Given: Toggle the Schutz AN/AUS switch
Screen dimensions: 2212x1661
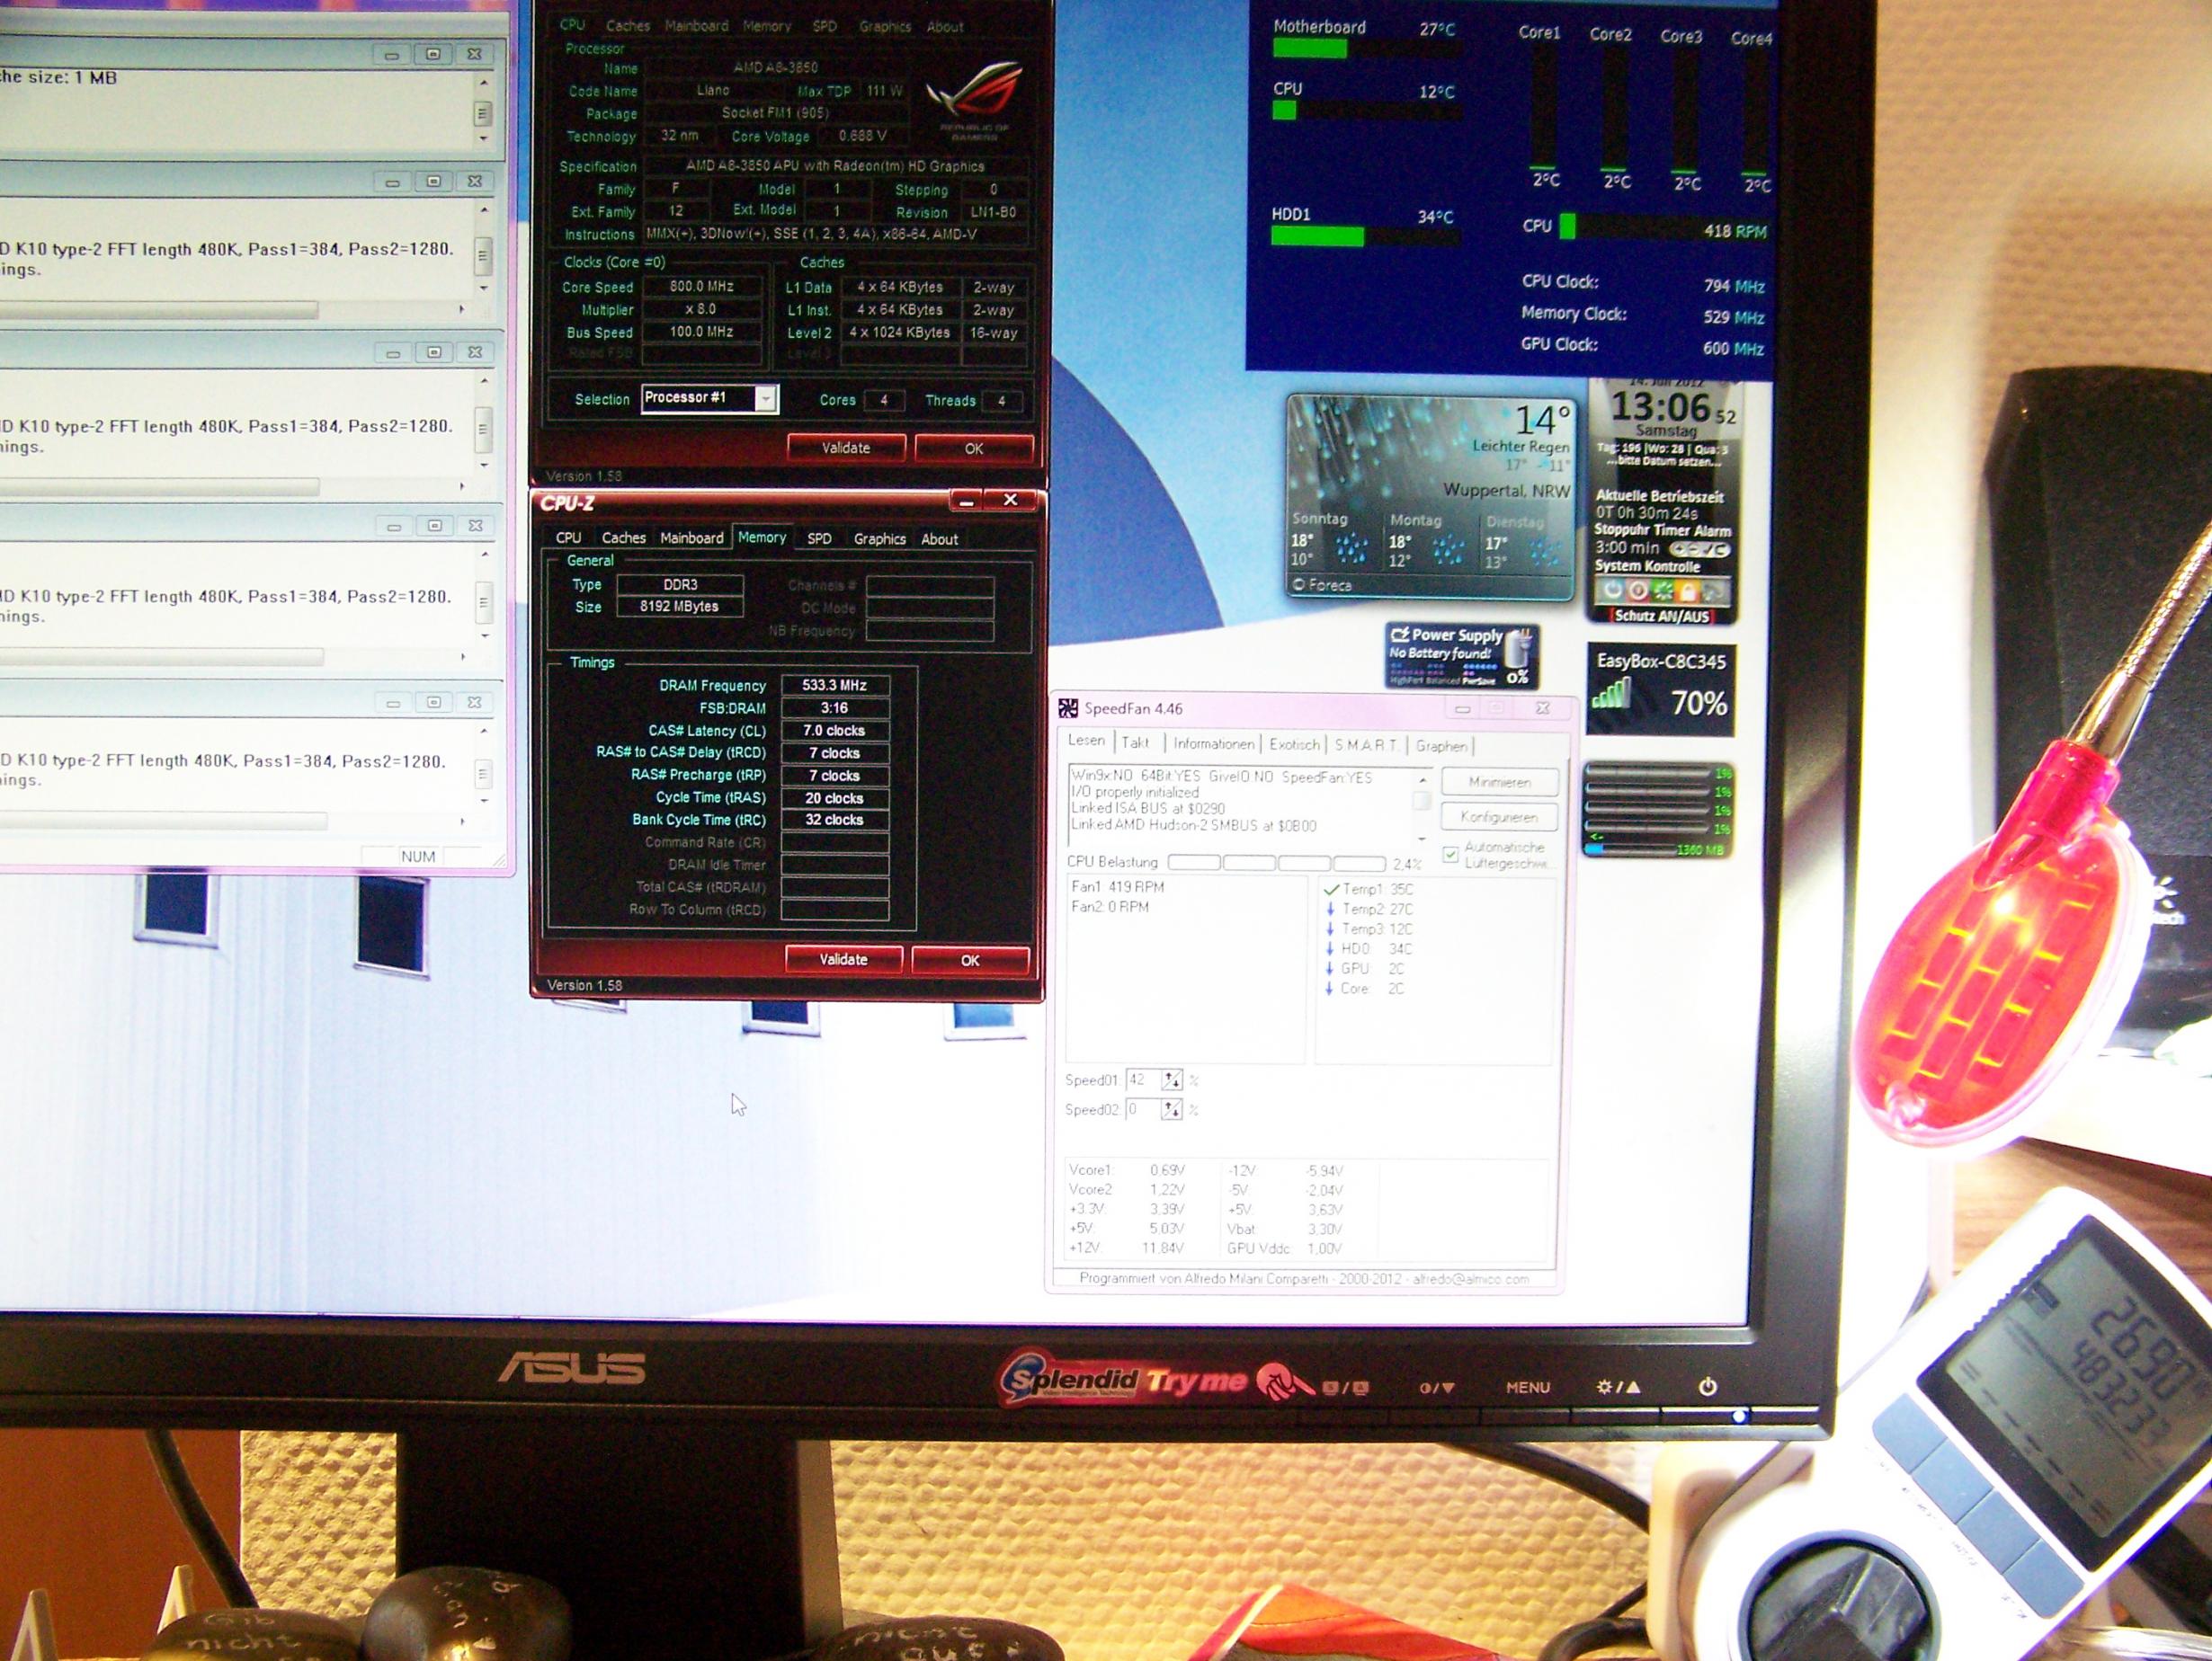Looking at the screenshot, I should point(1661,617).
